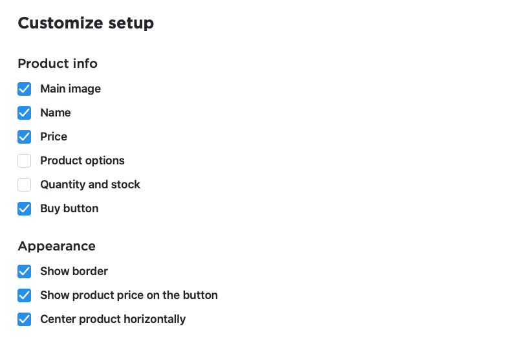The width and height of the screenshot is (520, 343).
Task: Click "Center product horizontally" label text
Action: (113, 319)
